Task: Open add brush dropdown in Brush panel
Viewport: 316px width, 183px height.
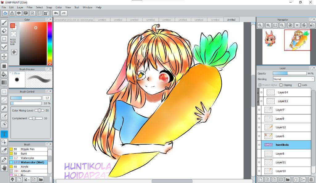Action: [27, 180]
